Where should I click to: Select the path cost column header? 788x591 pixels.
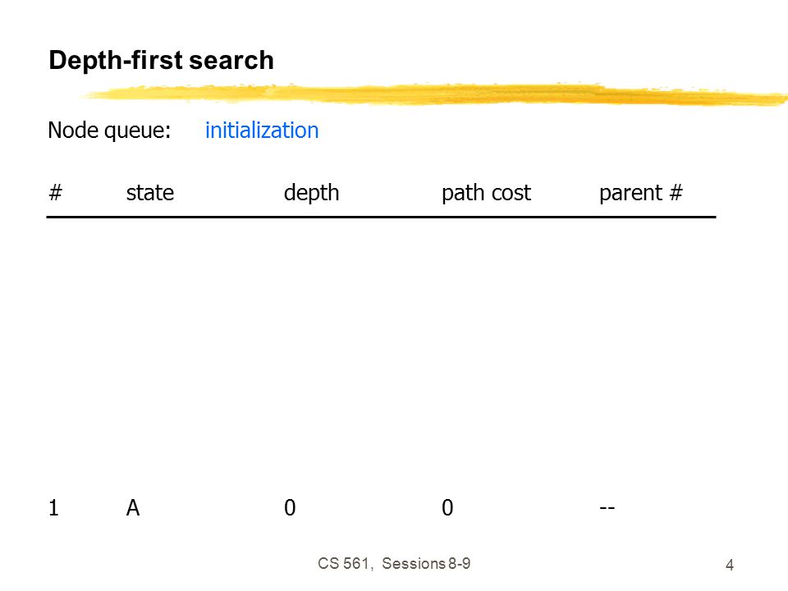tap(486, 194)
